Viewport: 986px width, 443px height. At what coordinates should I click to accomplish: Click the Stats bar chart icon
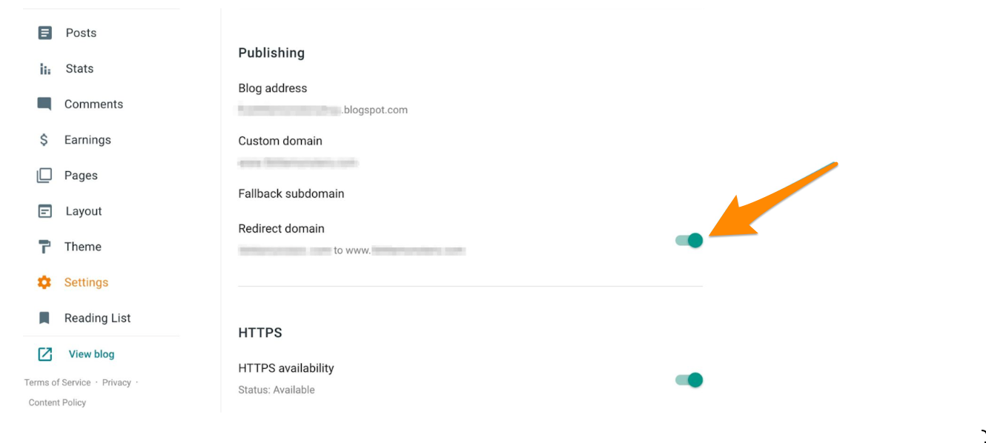click(45, 69)
